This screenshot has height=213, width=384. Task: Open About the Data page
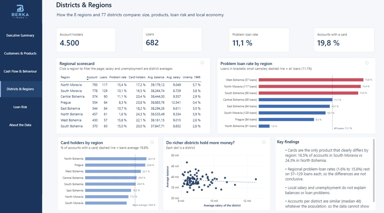[x=20, y=125]
